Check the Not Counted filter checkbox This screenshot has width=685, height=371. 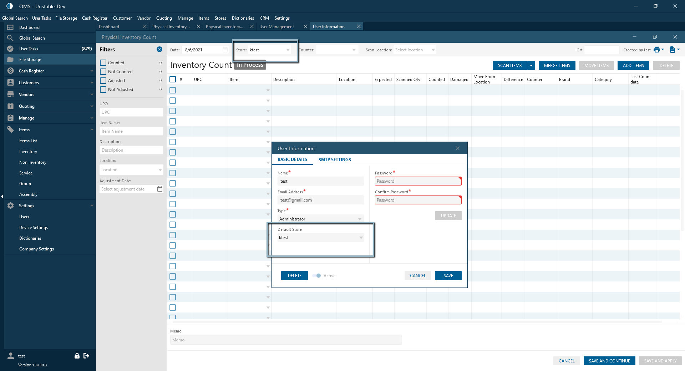pyautogui.click(x=103, y=72)
